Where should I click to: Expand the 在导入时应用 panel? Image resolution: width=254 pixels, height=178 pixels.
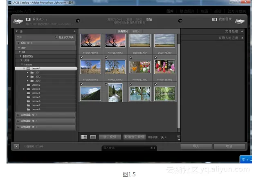242,38
